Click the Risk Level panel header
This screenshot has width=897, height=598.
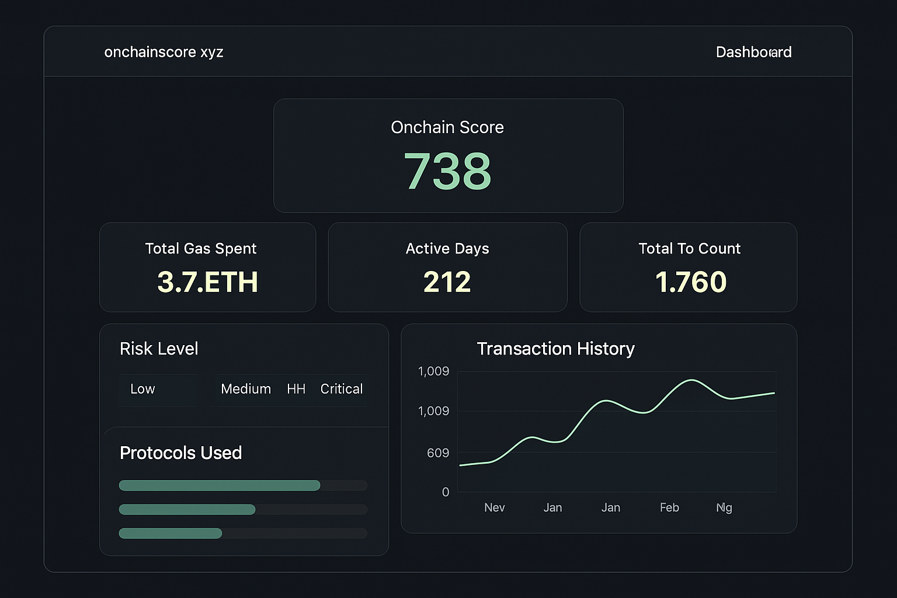159,349
